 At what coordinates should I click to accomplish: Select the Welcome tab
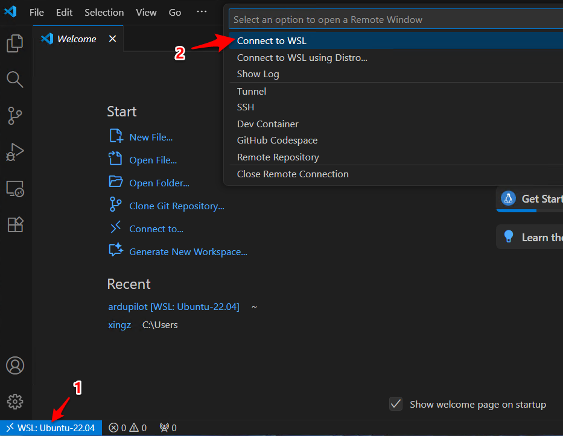pos(77,39)
